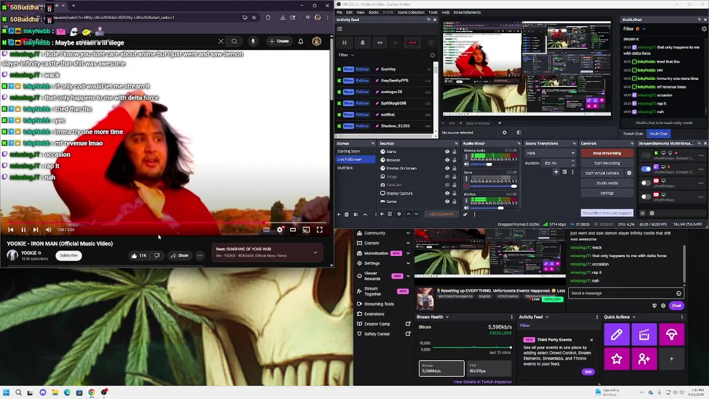
Task: Toggle the Kick LifesMishaps multi-stream switch
Action: click(x=646, y=155)
